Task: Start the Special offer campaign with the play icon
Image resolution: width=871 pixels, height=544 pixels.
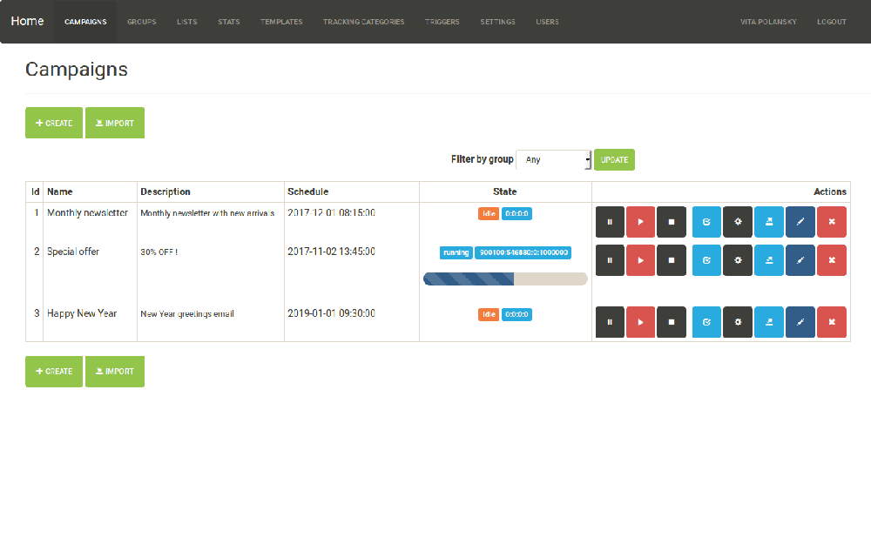Action: (640, 260)
